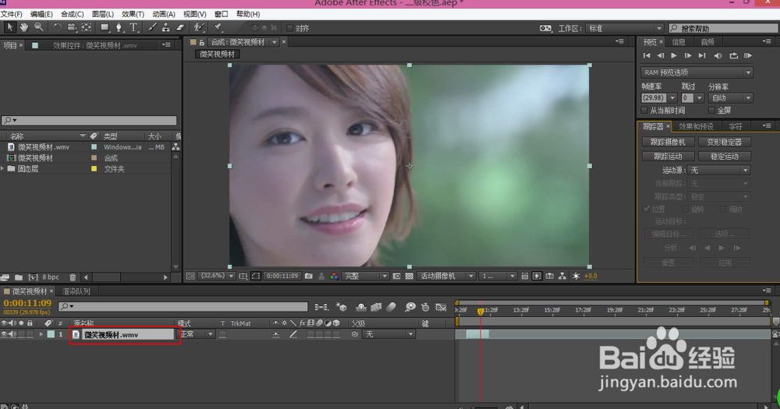The height and width of the screenshot is (409, 780).
Task: Toggle fast previews in viewer bar
Action: (537, 276)
